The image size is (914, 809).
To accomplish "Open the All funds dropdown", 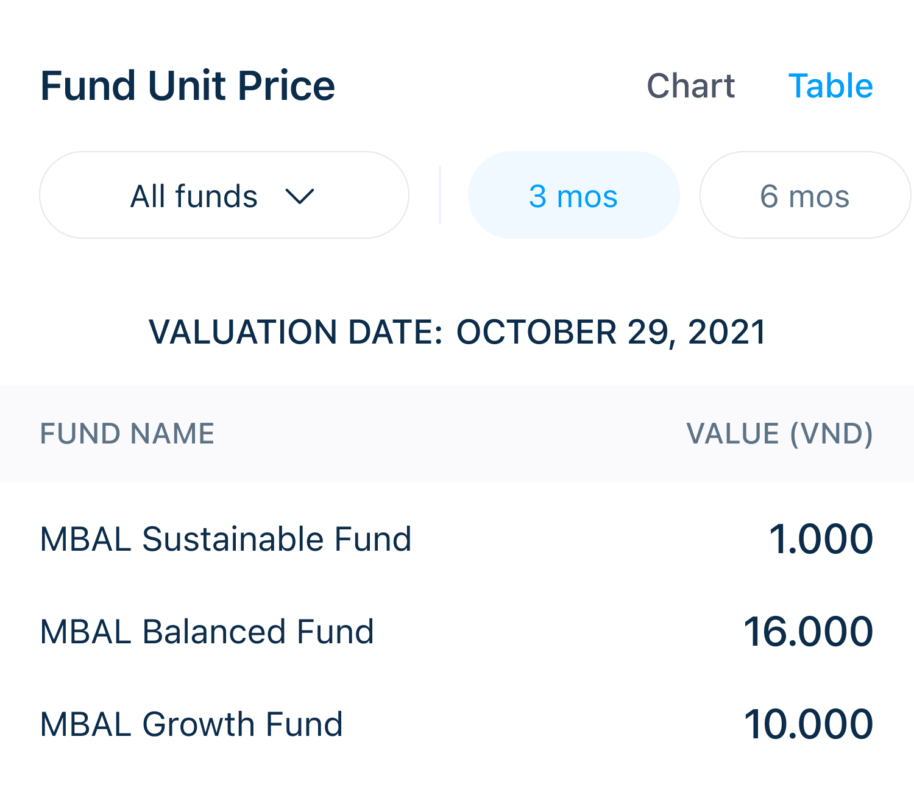I will 224,195.
